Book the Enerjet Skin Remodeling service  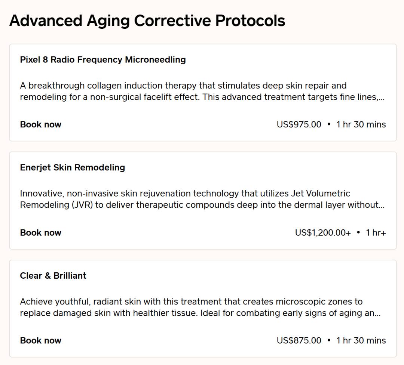tap(40, 232)
